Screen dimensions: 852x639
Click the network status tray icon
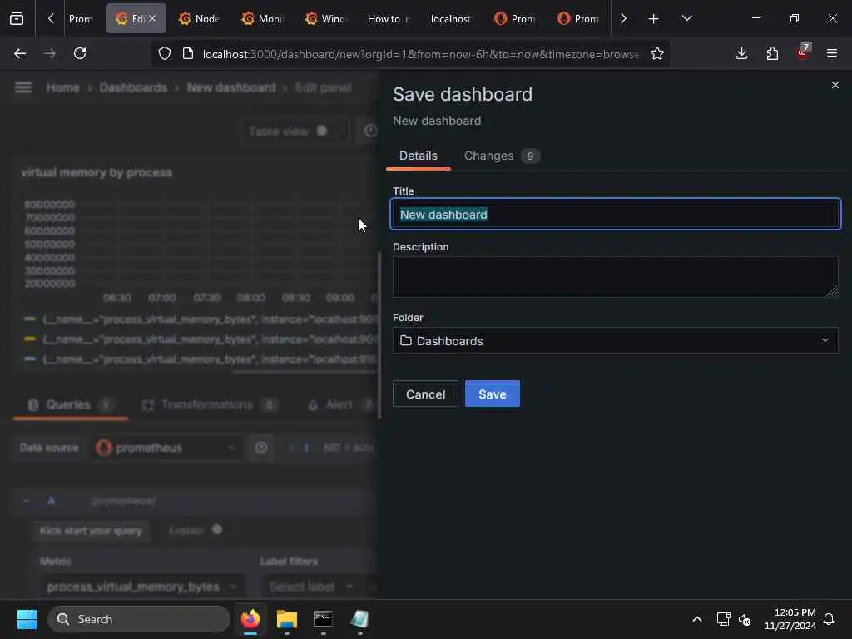[x=723, y=619]
